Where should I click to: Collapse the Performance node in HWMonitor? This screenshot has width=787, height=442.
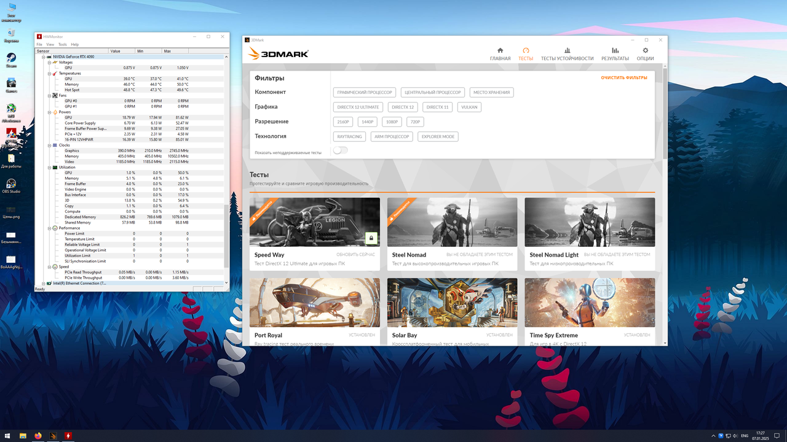(50, 228)
